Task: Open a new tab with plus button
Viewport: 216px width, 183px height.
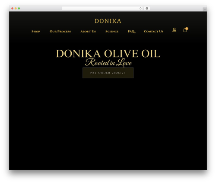Action: (x=205, y=10)
